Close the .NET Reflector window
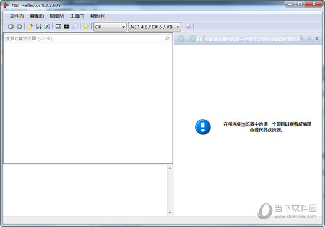 coord(314,4)
